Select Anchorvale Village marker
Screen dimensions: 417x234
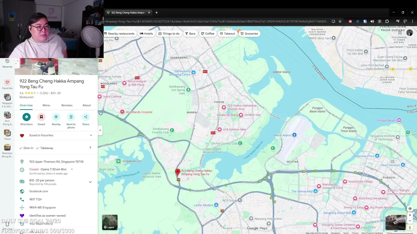345,181
